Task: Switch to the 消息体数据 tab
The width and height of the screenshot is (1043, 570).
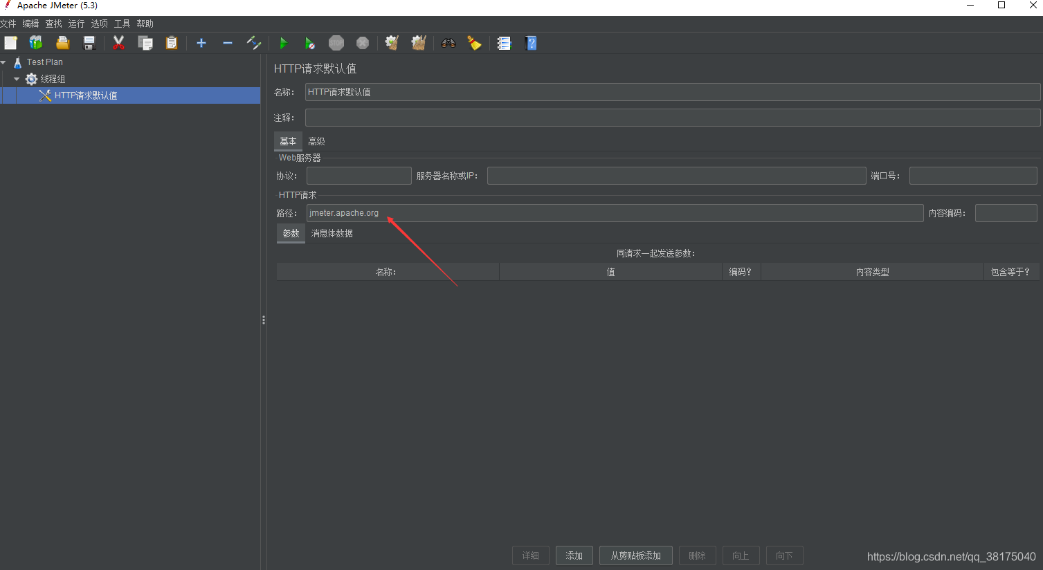Action: 332,233
